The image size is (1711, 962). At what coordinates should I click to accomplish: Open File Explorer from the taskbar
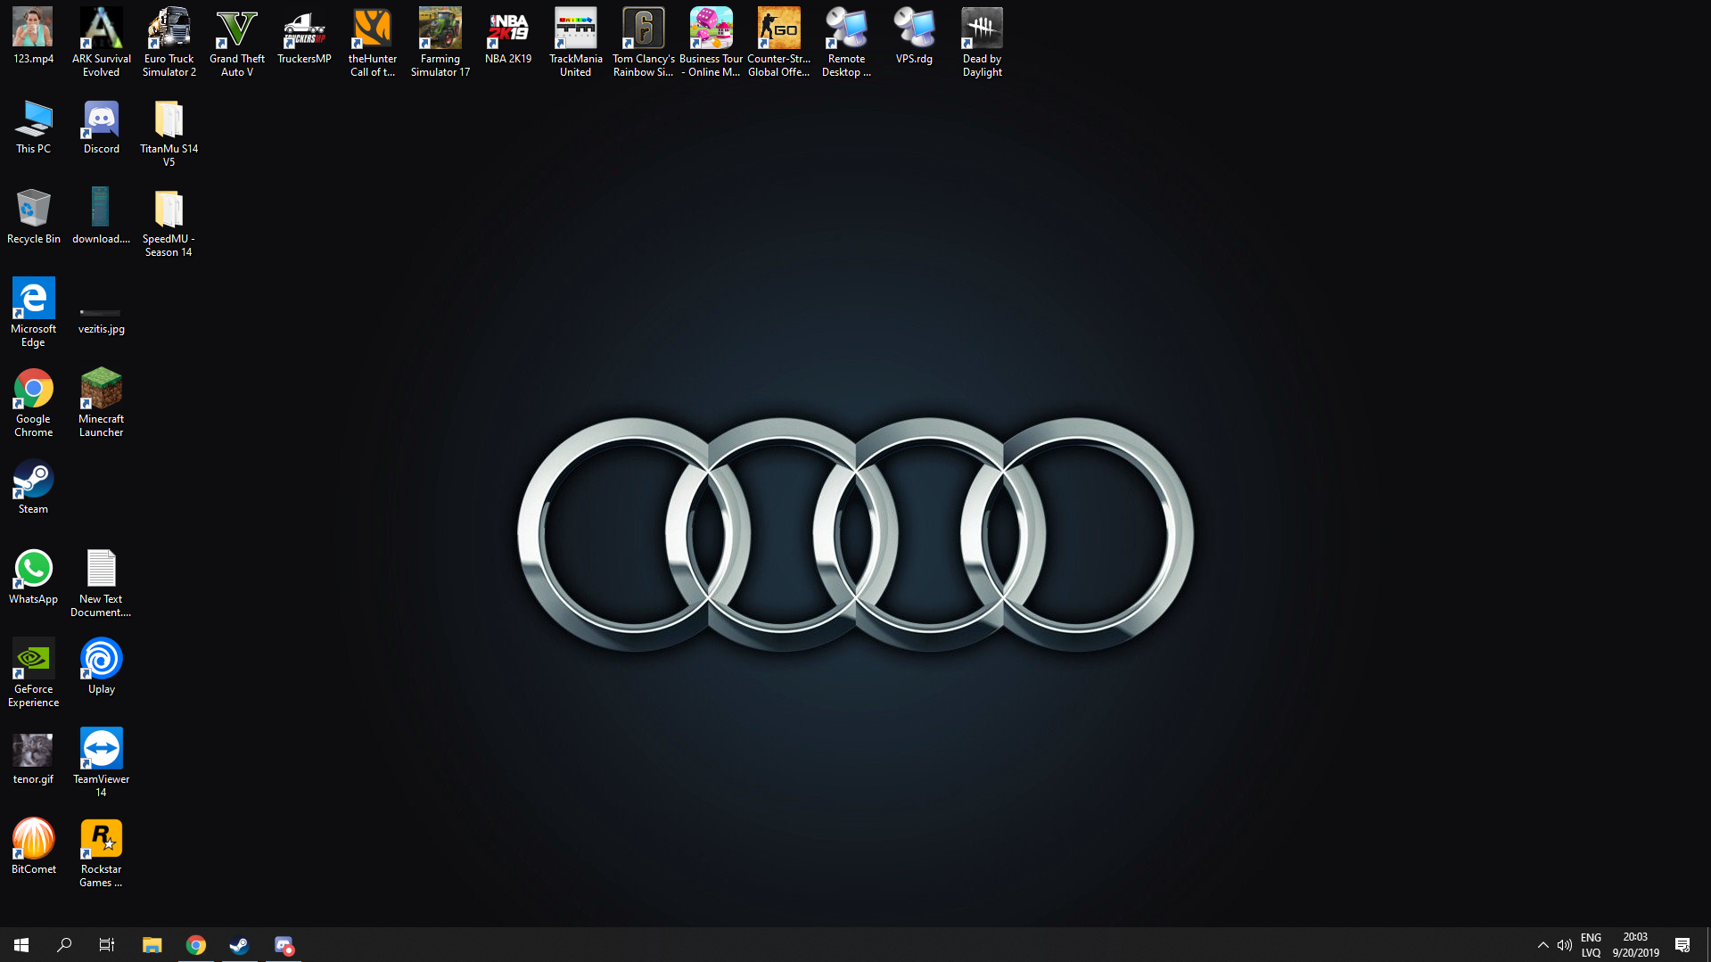[x=152, y=945]
